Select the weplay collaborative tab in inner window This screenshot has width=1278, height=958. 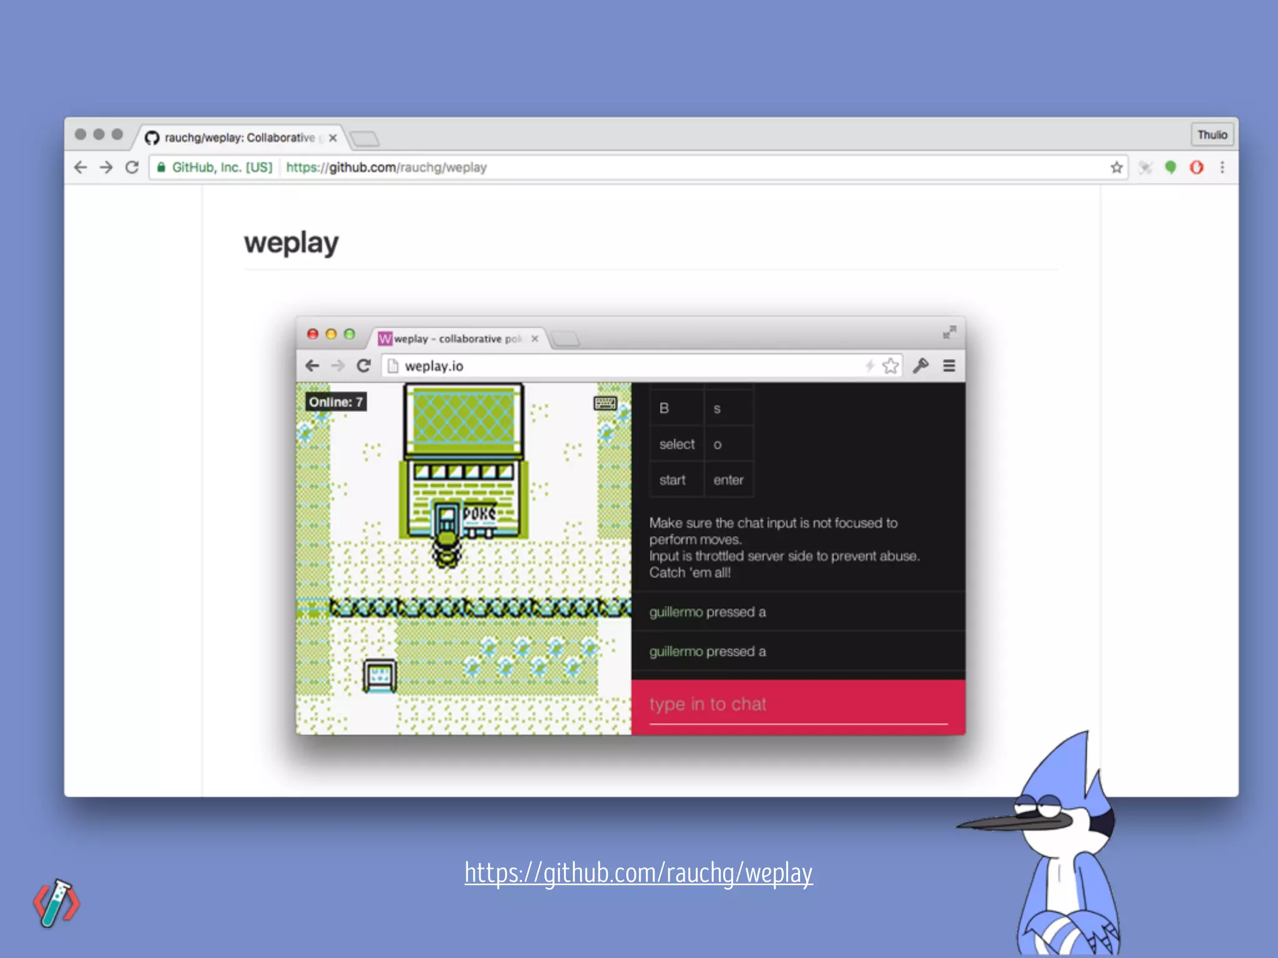[x=459, y=339]
